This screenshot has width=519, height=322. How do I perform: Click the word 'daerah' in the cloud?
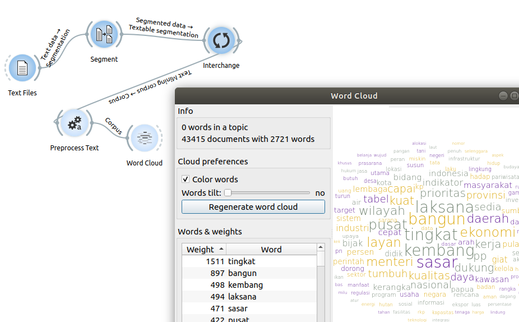click(x=487, y=219)
